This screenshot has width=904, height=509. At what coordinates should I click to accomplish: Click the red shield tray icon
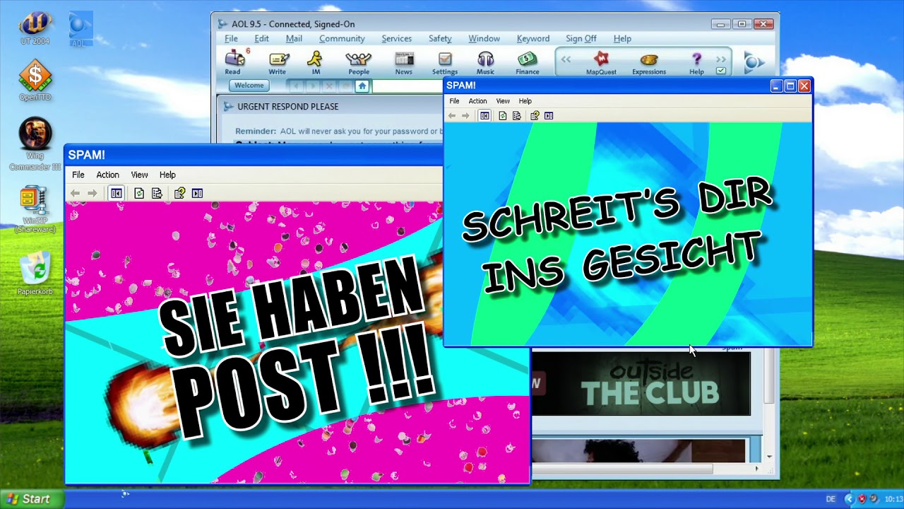point(861,499)
